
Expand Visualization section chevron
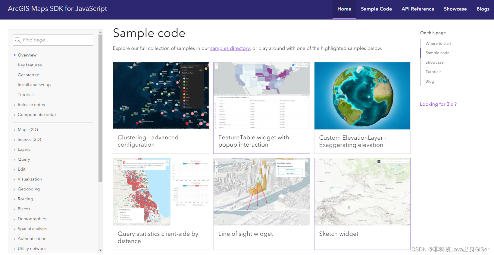pos(14,179)
